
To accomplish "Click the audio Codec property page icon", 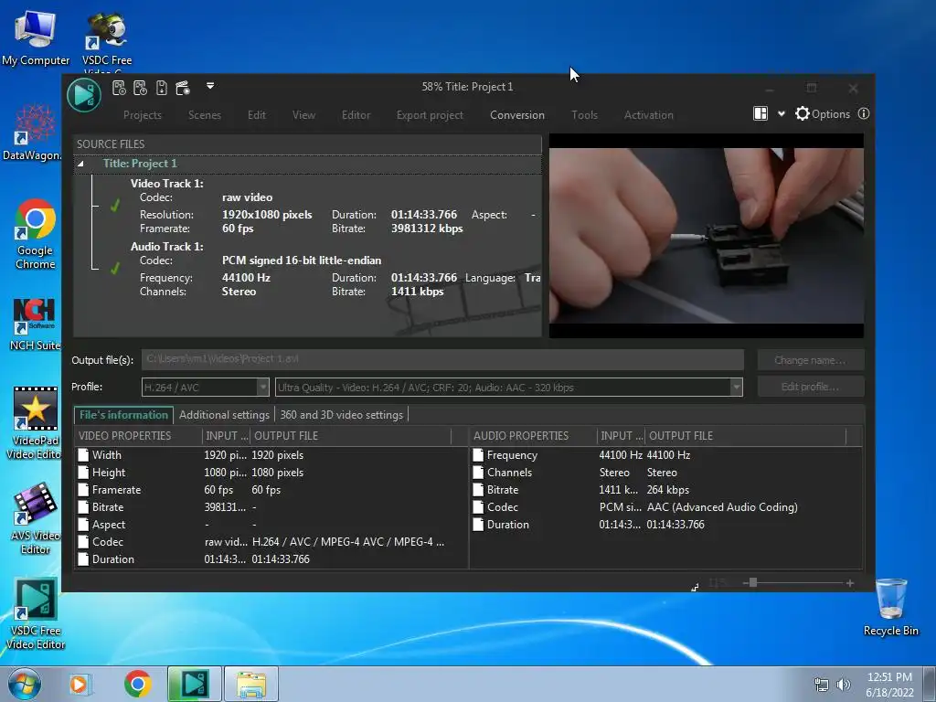I will pyautogui.click(x=477, y=506).
